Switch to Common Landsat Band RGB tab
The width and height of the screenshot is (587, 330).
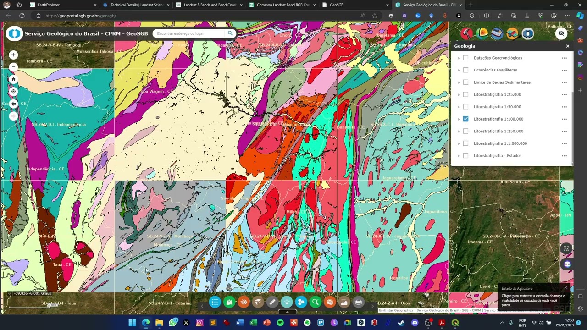point(282,5)
